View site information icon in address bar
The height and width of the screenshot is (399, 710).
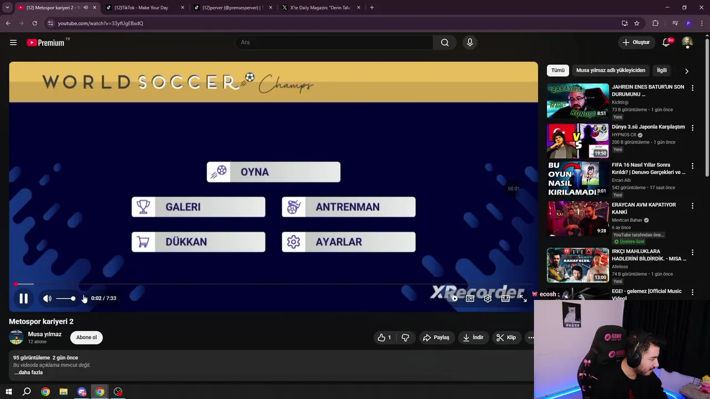(x=50, y=23)
